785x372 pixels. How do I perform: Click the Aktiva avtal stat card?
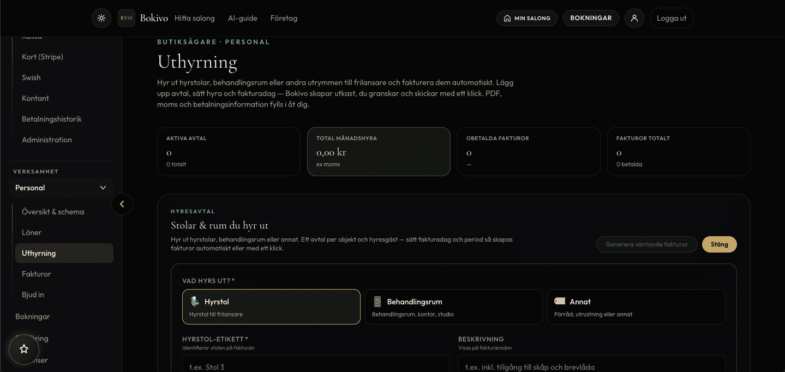point(229,152)
